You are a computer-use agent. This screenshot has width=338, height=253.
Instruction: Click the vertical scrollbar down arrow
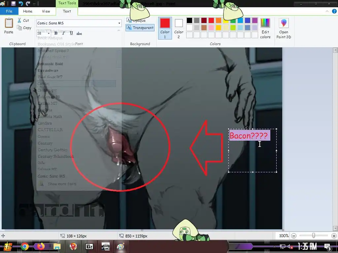[335, 228]
